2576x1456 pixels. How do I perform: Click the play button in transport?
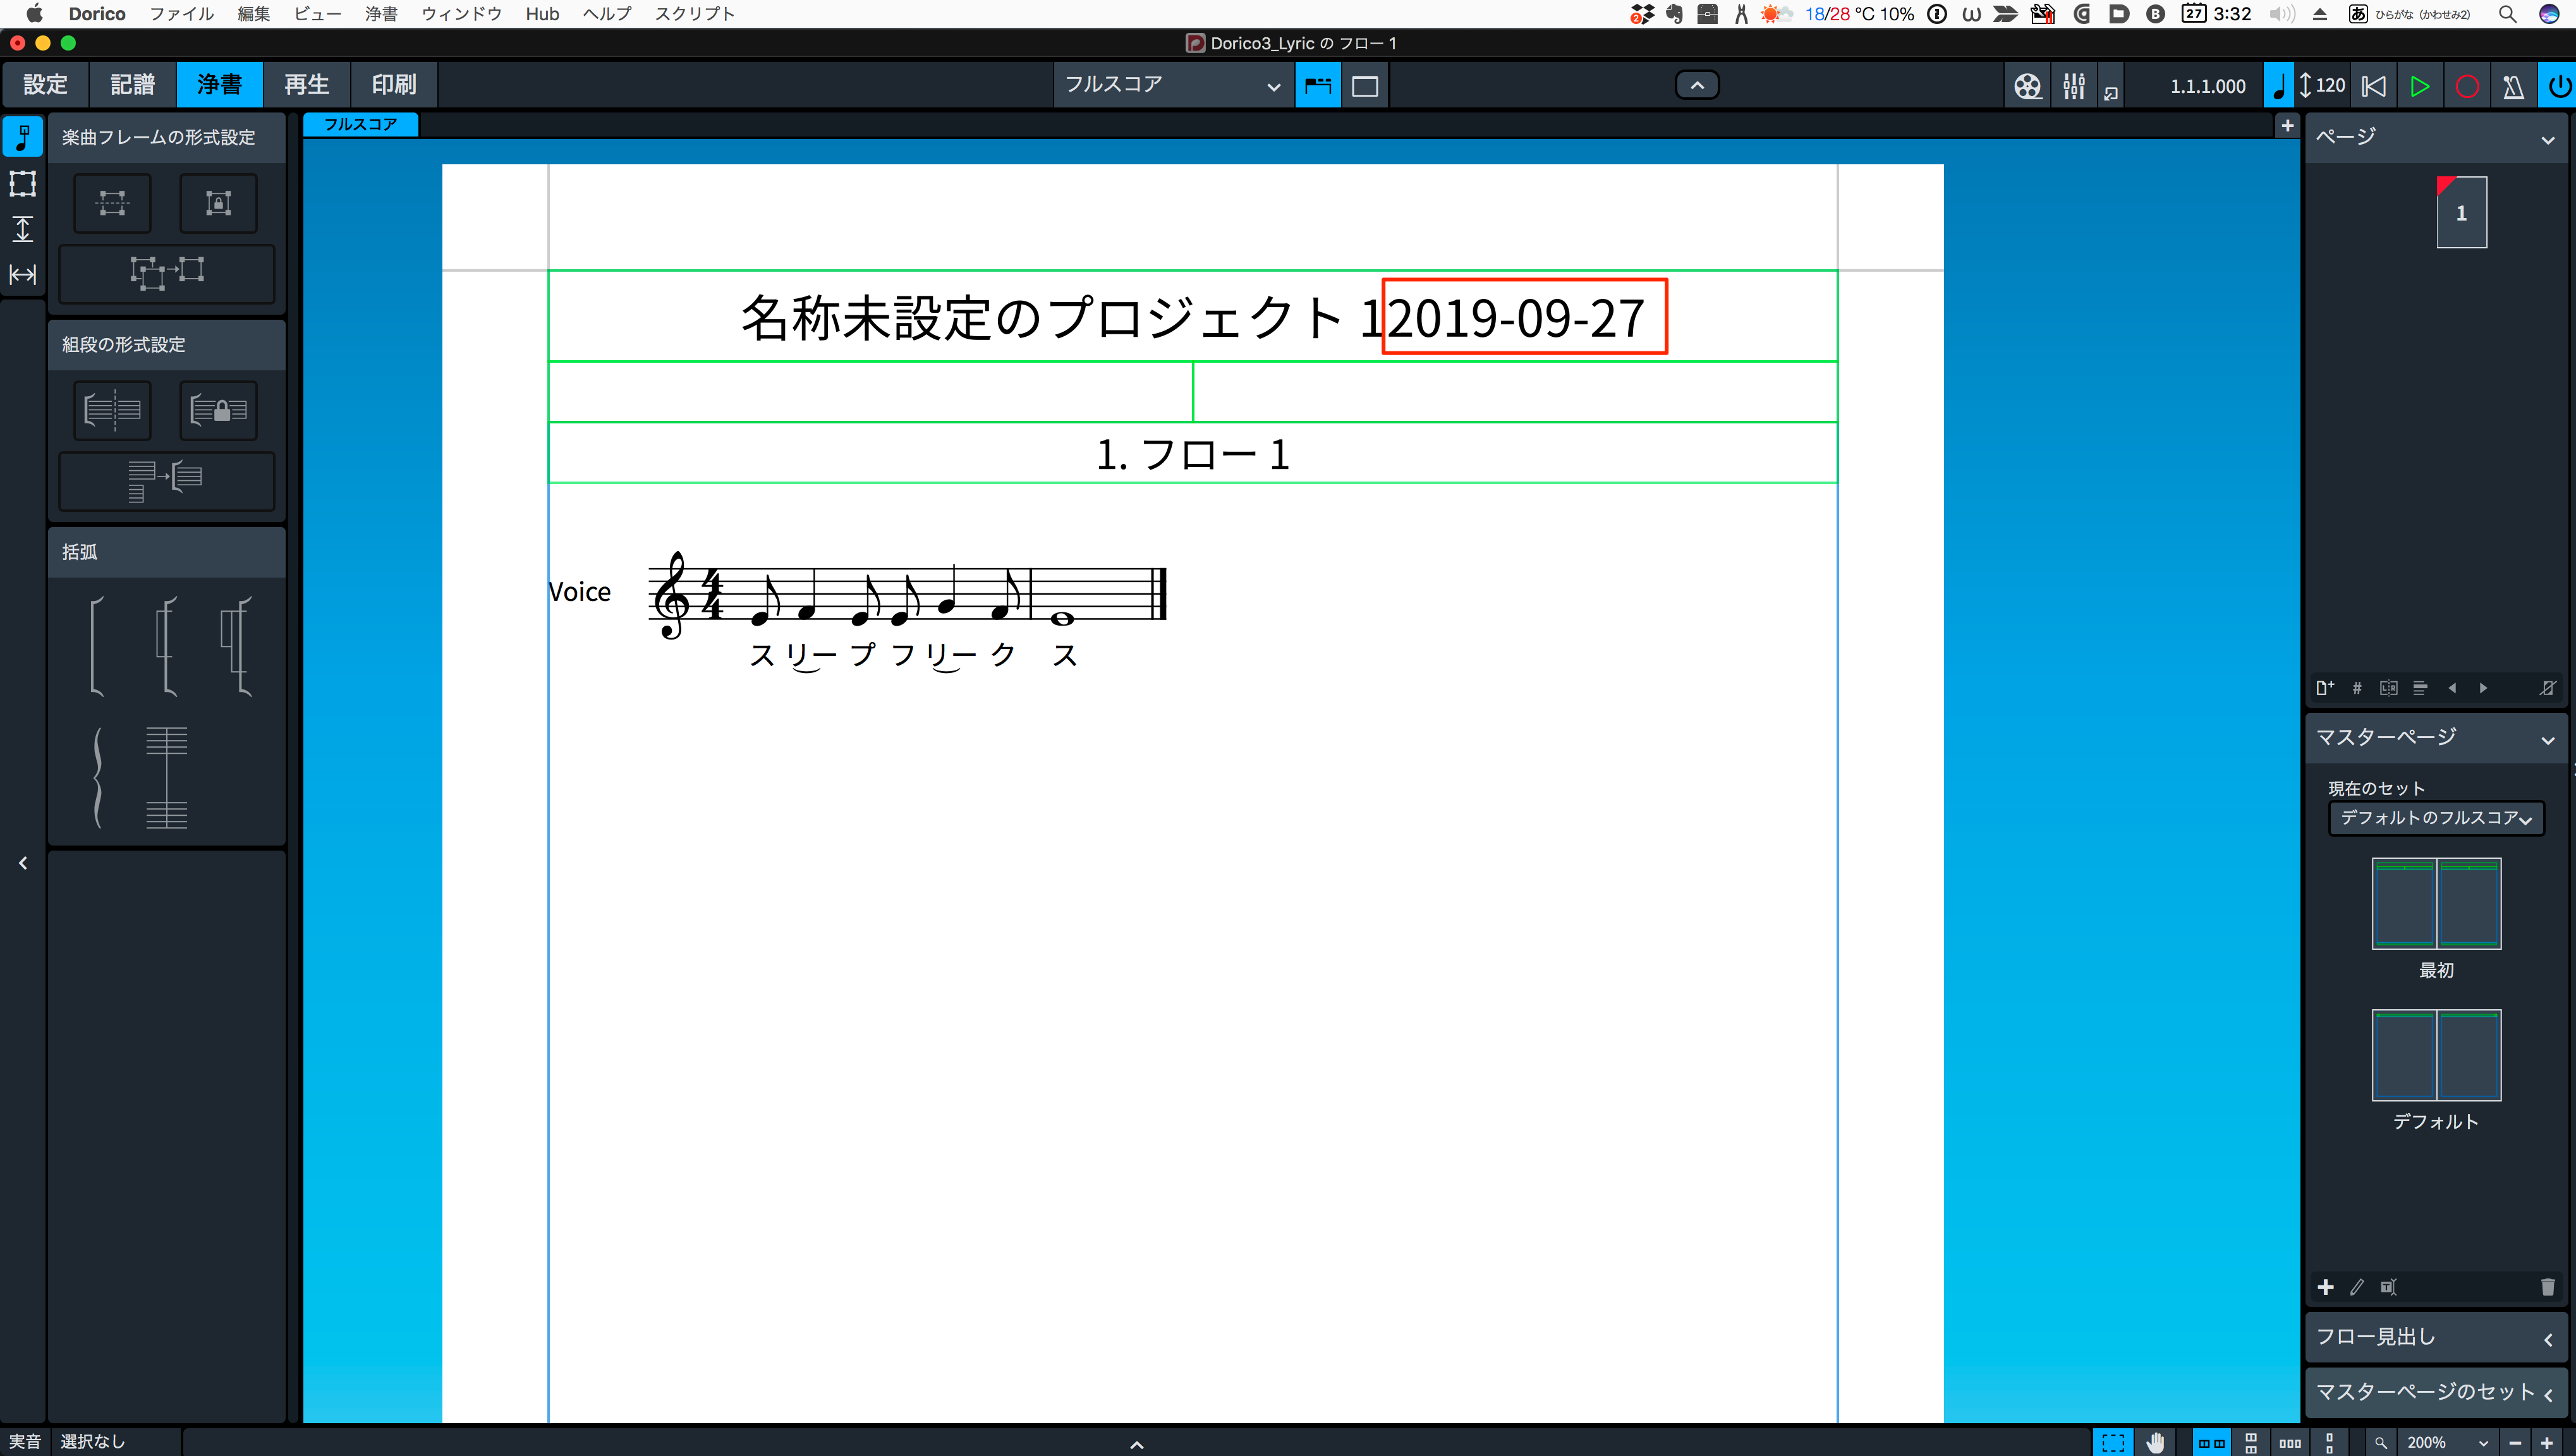[x=2419, y=86]
